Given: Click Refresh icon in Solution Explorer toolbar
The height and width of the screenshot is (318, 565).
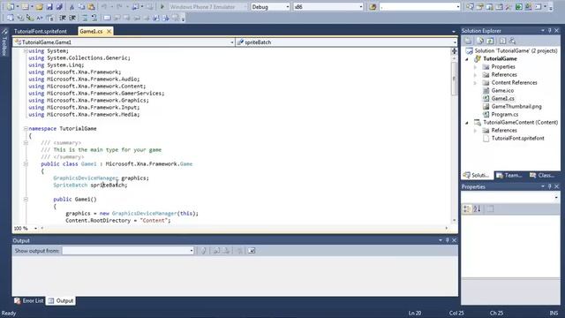Looking at the screenshot, I should 490,41.
